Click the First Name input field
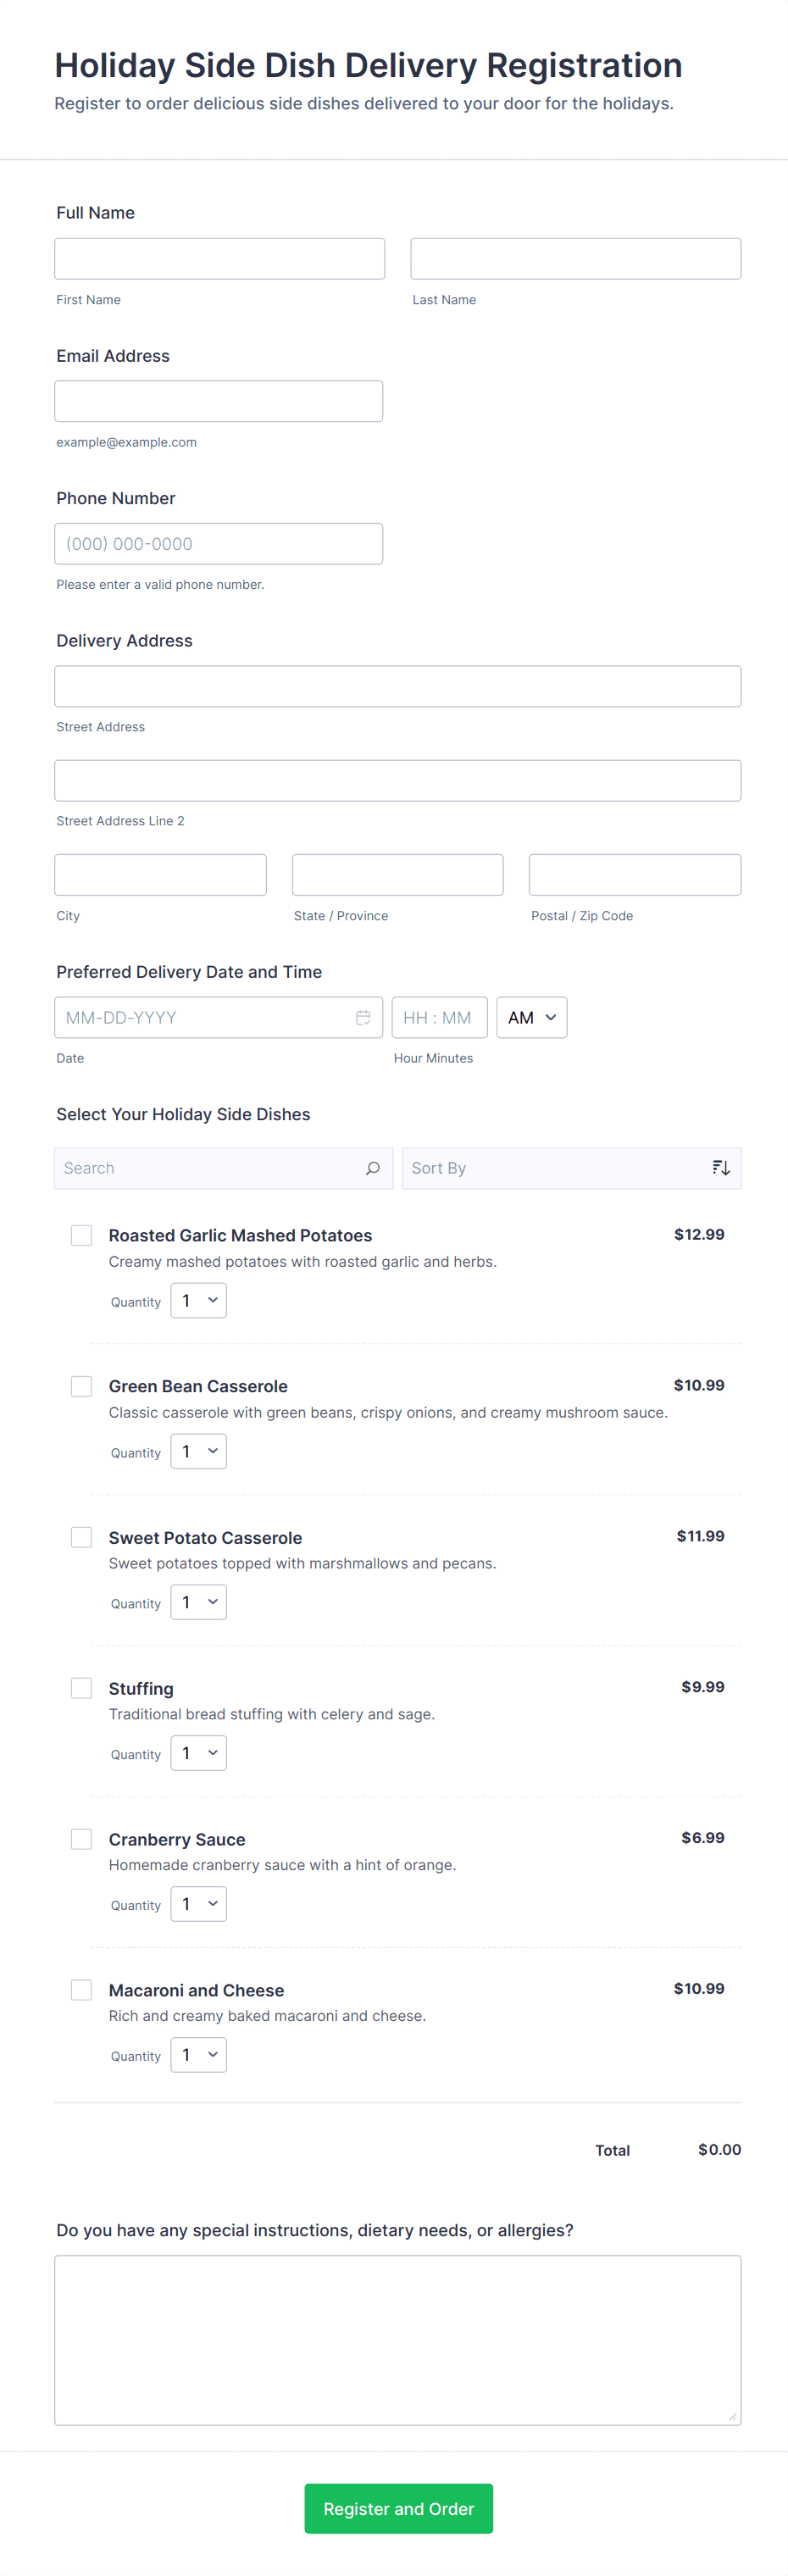This screenshot has width=788, height=2576. [219, 259]
